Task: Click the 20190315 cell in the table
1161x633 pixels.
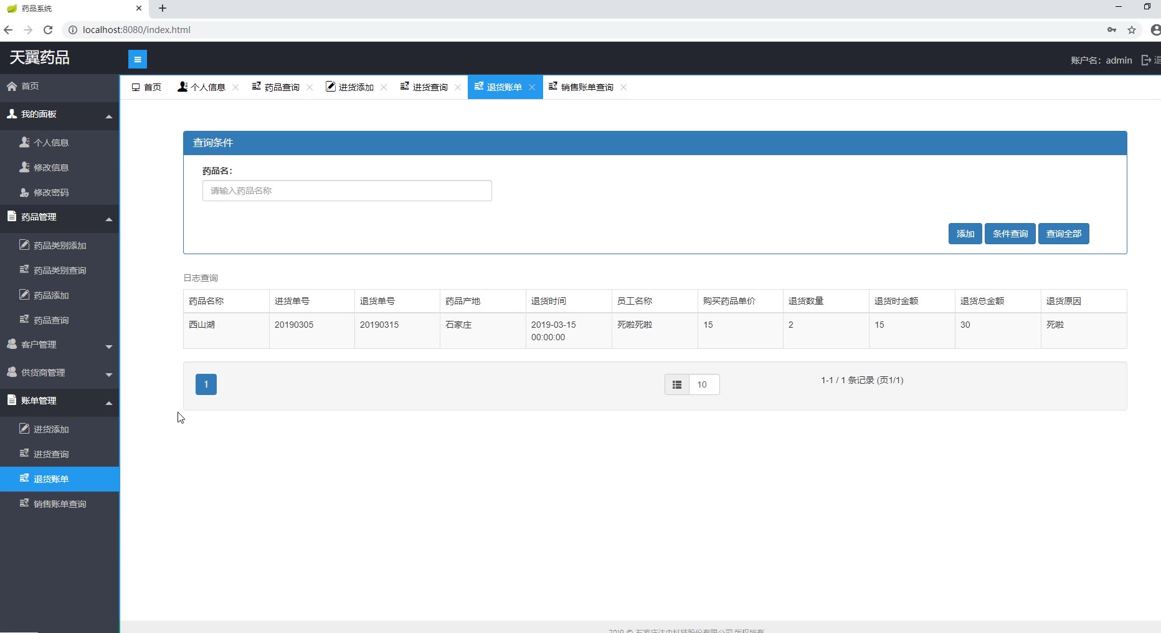Action: tap(397, 331)
